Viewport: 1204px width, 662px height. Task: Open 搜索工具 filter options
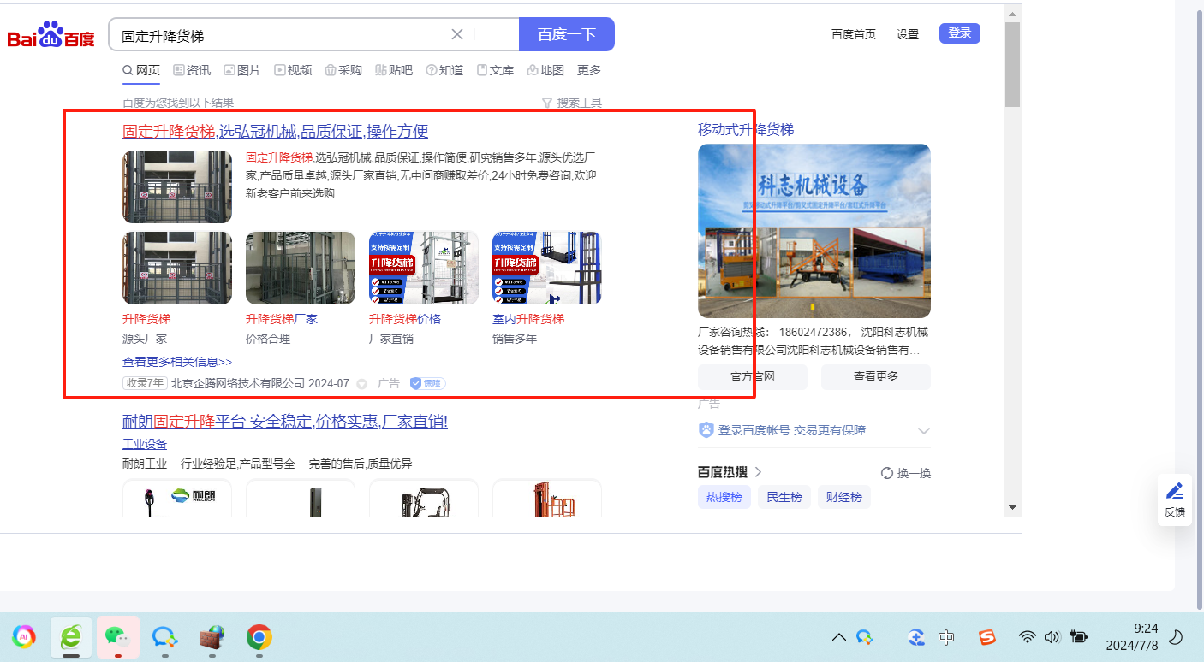tap(572, 103)
